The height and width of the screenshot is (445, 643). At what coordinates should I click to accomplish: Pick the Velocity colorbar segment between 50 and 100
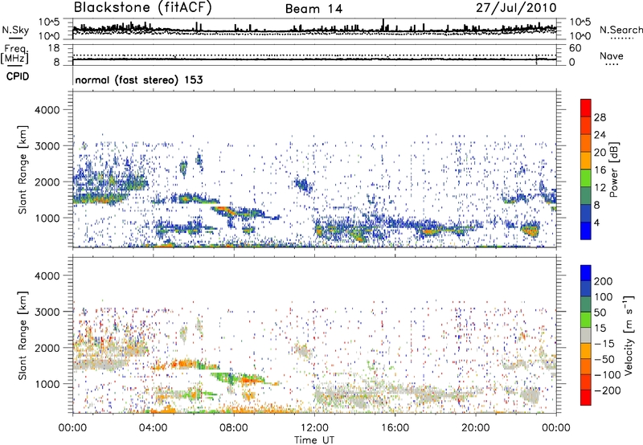point(586,304)
